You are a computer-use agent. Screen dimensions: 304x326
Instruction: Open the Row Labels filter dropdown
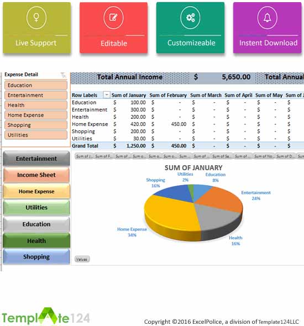[107, 95]
